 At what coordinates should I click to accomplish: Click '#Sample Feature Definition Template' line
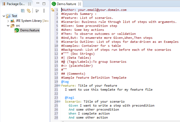tap(94, 78)
